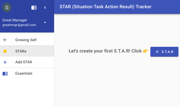
Task: Go back to Growing Self
Action: 27,40
